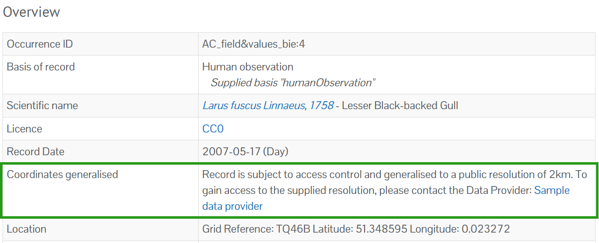Screen dimensions: 599x243
Task: Click the 2007-05-17 (Day) date value
Action: click(x=245, y=152)
